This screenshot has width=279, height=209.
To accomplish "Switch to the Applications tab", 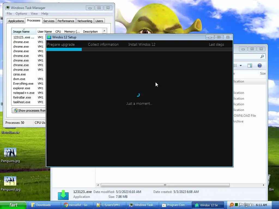I will 16,21.
